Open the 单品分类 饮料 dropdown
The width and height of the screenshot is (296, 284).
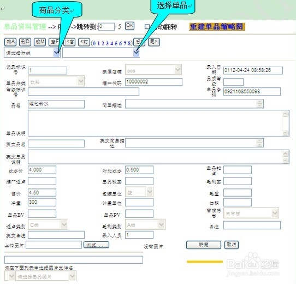point(56,81)
